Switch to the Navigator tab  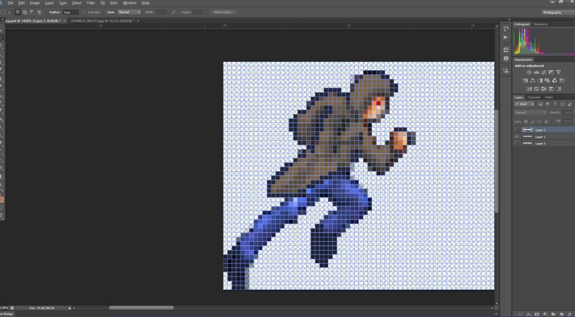click(541, 24)
